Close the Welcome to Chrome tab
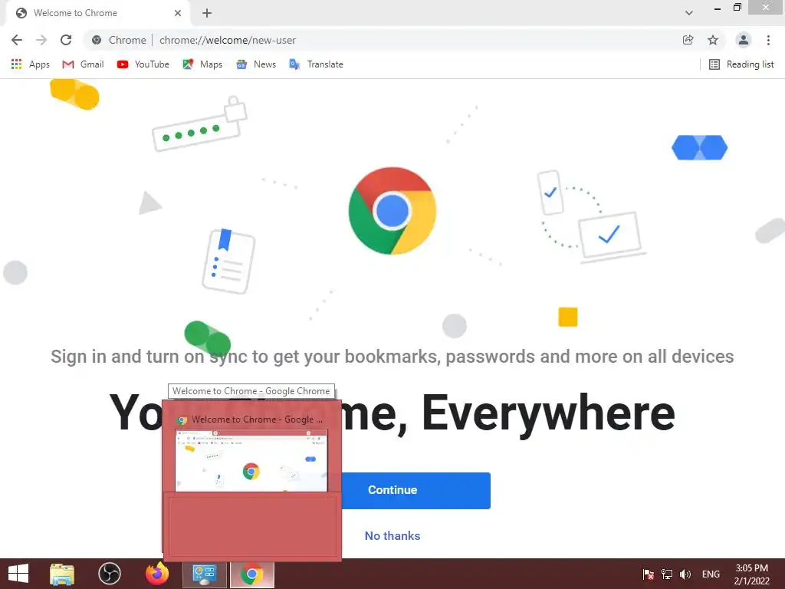 pyautogui.click(x=178, y=13)
